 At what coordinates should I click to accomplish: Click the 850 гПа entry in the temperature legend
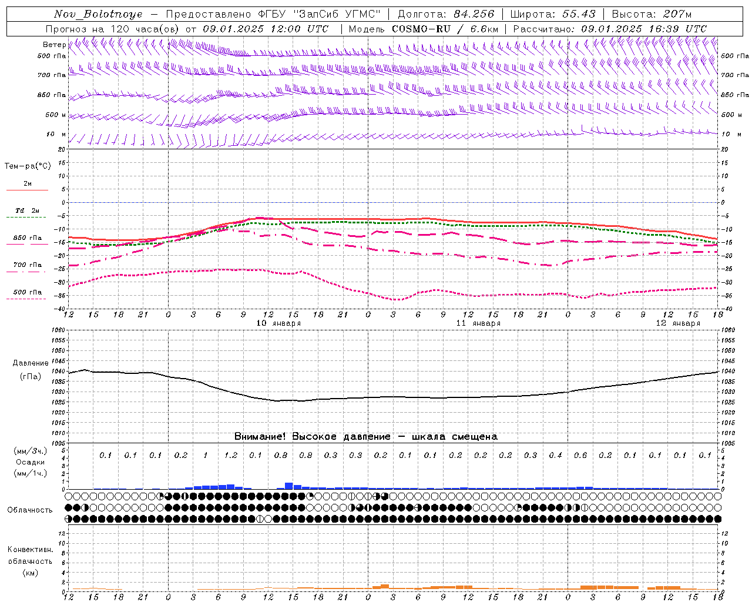28,238
